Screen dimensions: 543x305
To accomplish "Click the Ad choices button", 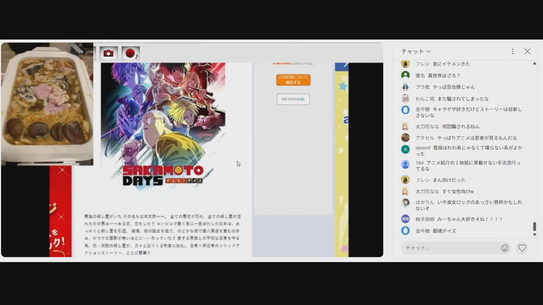I will click(293, 99).
